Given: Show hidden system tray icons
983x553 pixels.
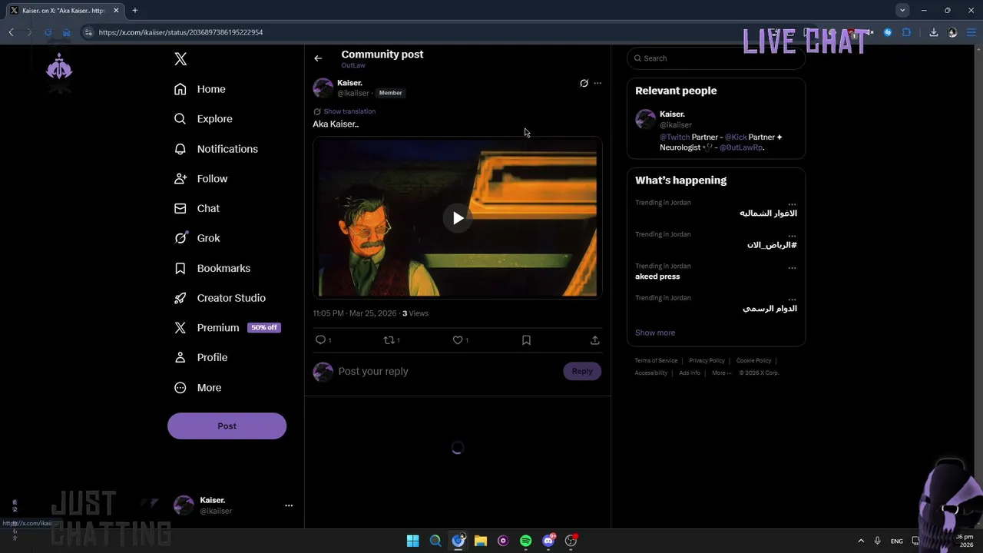Looking at the screenshot, I should coord(860,541).
